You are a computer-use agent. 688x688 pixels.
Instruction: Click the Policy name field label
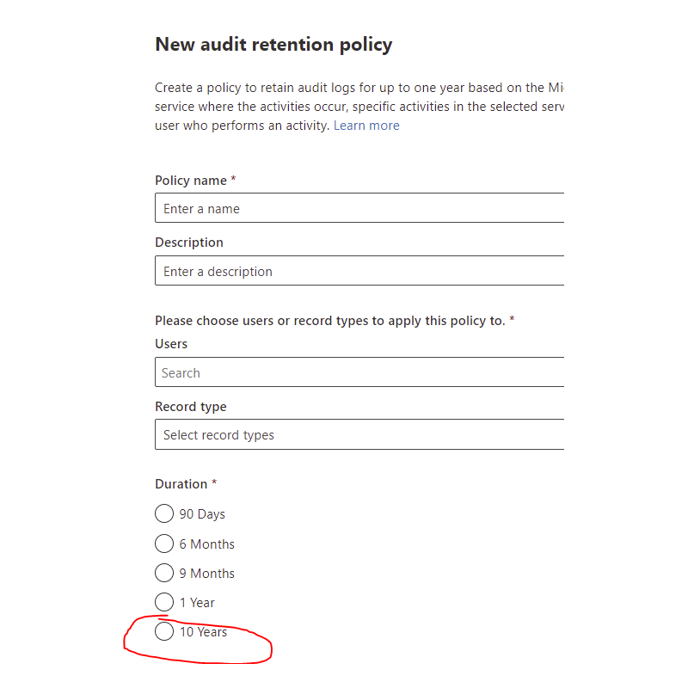(x=191, y=181)
